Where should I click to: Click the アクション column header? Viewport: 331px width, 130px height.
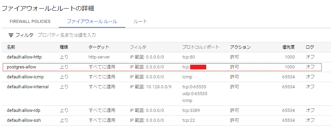[x=241, y=47]
